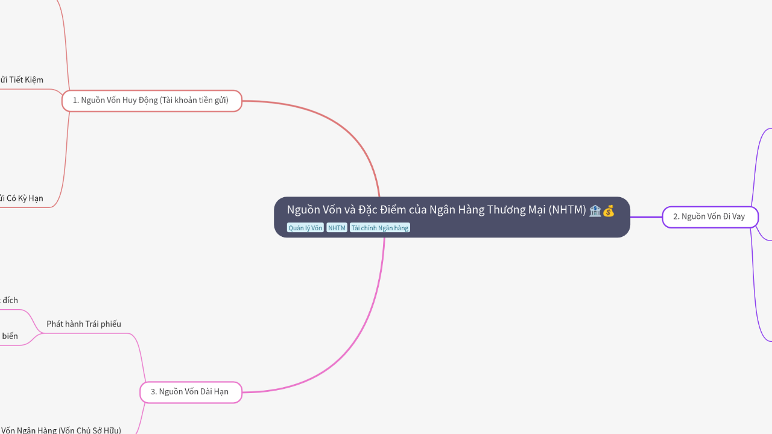The width and height of the screenshot is (772, 434).
Task: Click the partially visible 'đích' node
Action: coord(9,300)
